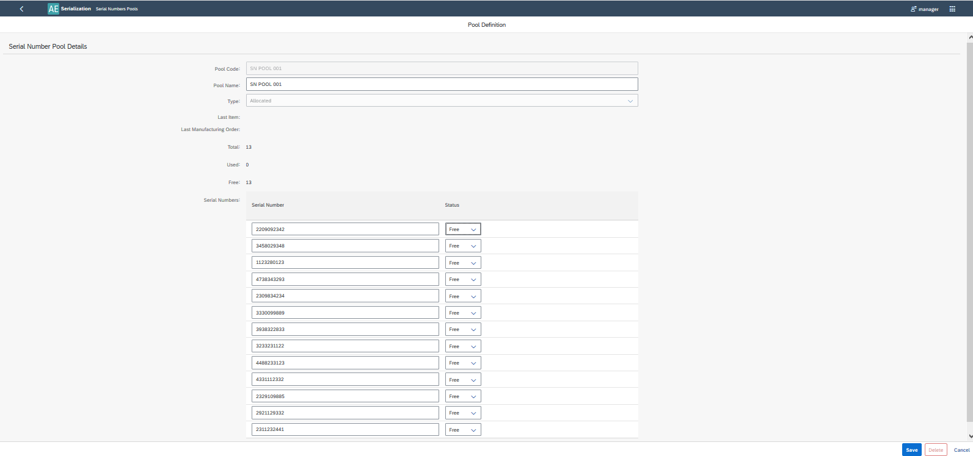Click the serial number field 4331112332
This screenshot has width=973, height=456.
point(345,379)
